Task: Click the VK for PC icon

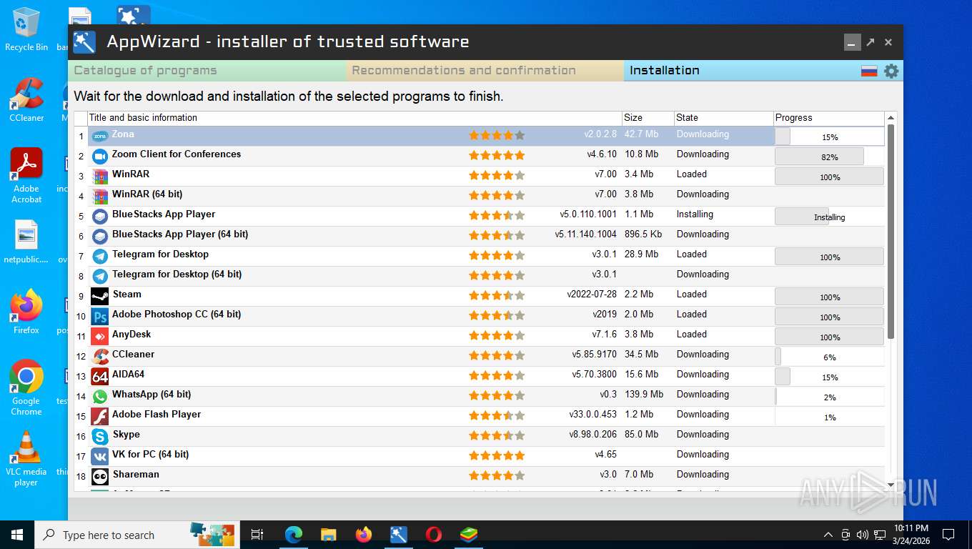Action: point(100,456)
